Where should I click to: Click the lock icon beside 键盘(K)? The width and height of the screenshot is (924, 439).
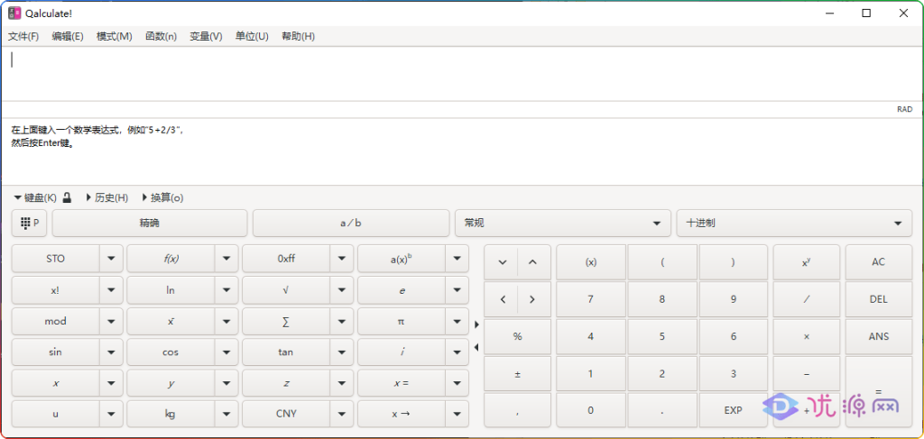coord(68,197)
